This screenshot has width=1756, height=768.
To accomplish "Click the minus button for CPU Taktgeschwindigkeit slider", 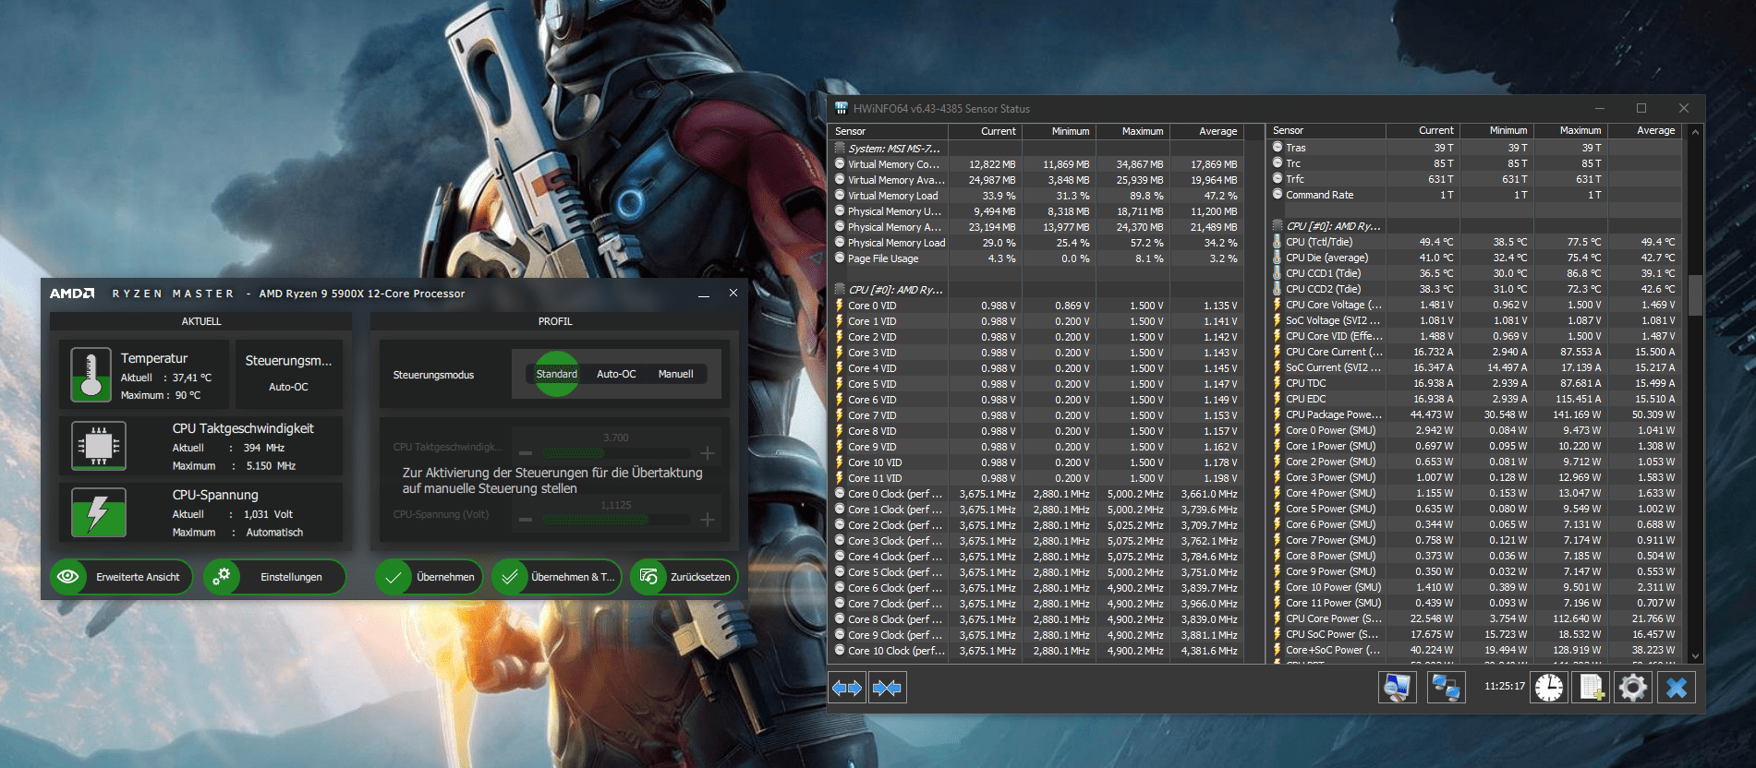I will pyautogui.click(x=526, y=453).
